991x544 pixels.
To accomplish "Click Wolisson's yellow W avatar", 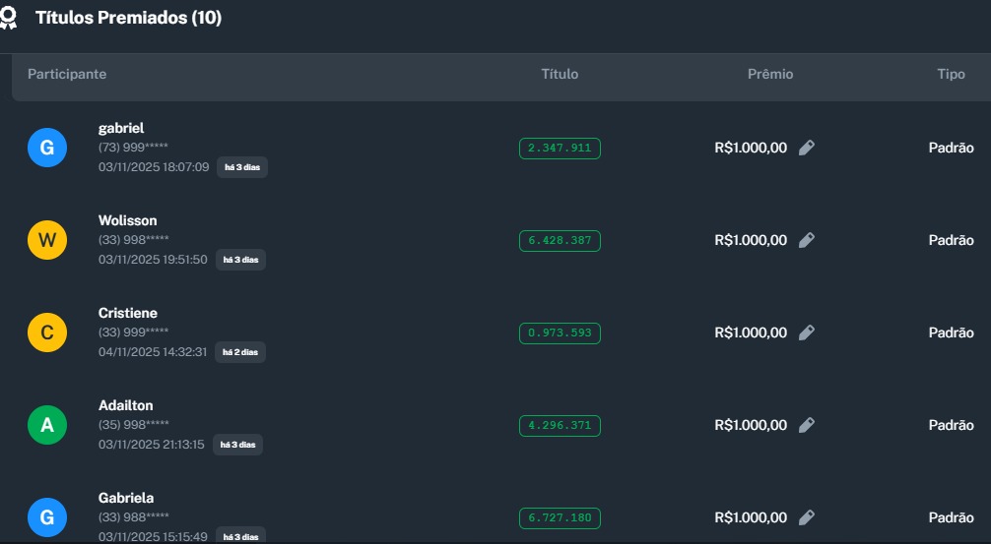I will pyautogui.click(x=47, y=240).
